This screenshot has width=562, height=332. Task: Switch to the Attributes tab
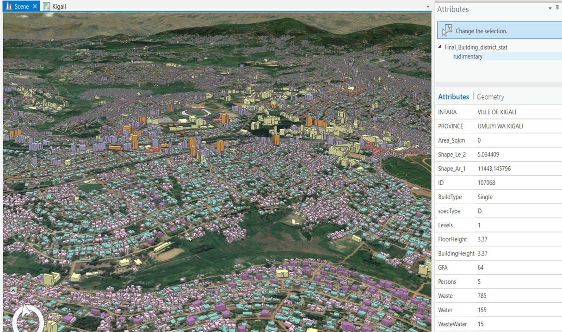[x=453, y=97]
